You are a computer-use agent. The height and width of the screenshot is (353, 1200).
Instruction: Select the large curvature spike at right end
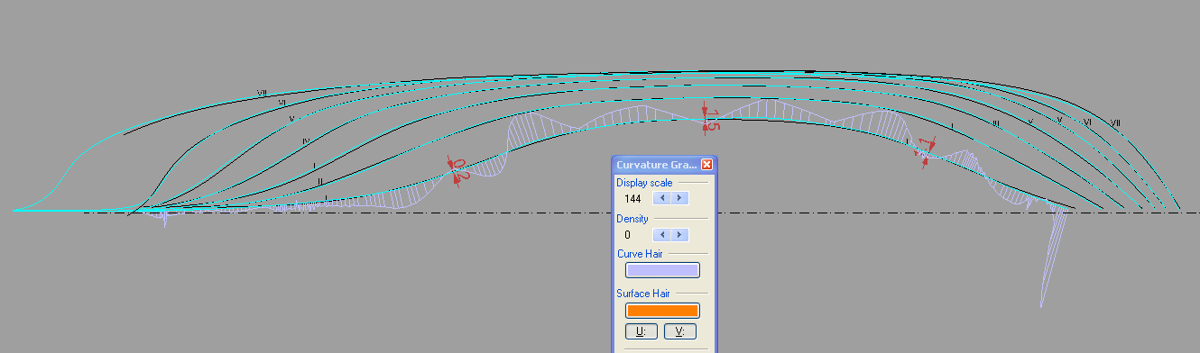coord(1051,257)
